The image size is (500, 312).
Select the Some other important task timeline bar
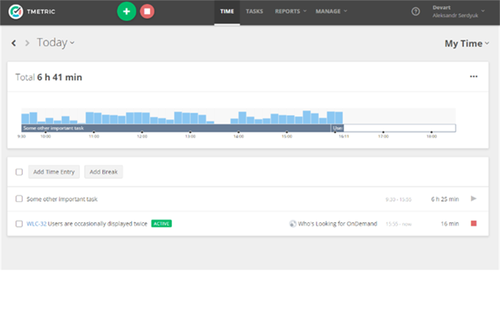pos(176,128)
